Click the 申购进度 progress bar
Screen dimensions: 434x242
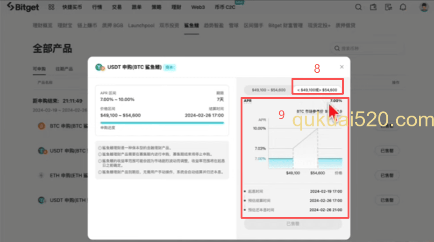pyautogui.click(x=162, y=123)
